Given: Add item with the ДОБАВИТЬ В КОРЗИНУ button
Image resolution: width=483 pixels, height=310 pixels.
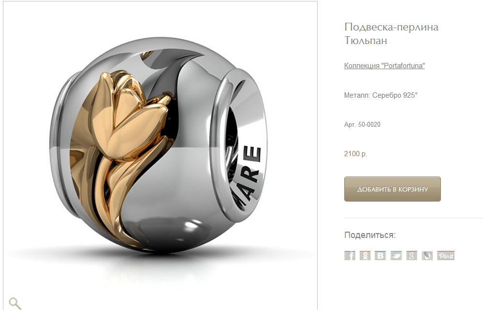Looking at the screenshot, I should (393, 189).
